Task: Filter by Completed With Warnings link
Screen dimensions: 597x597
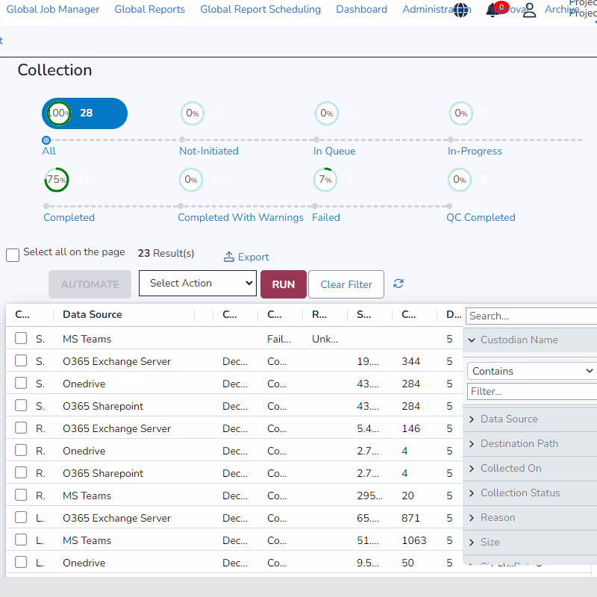Action: pyautogui.click(x=240, y=217)
